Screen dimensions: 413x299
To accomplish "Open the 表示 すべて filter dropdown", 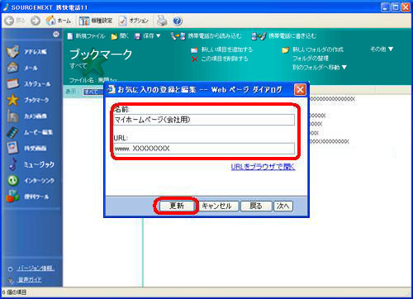I will point(93,92).
